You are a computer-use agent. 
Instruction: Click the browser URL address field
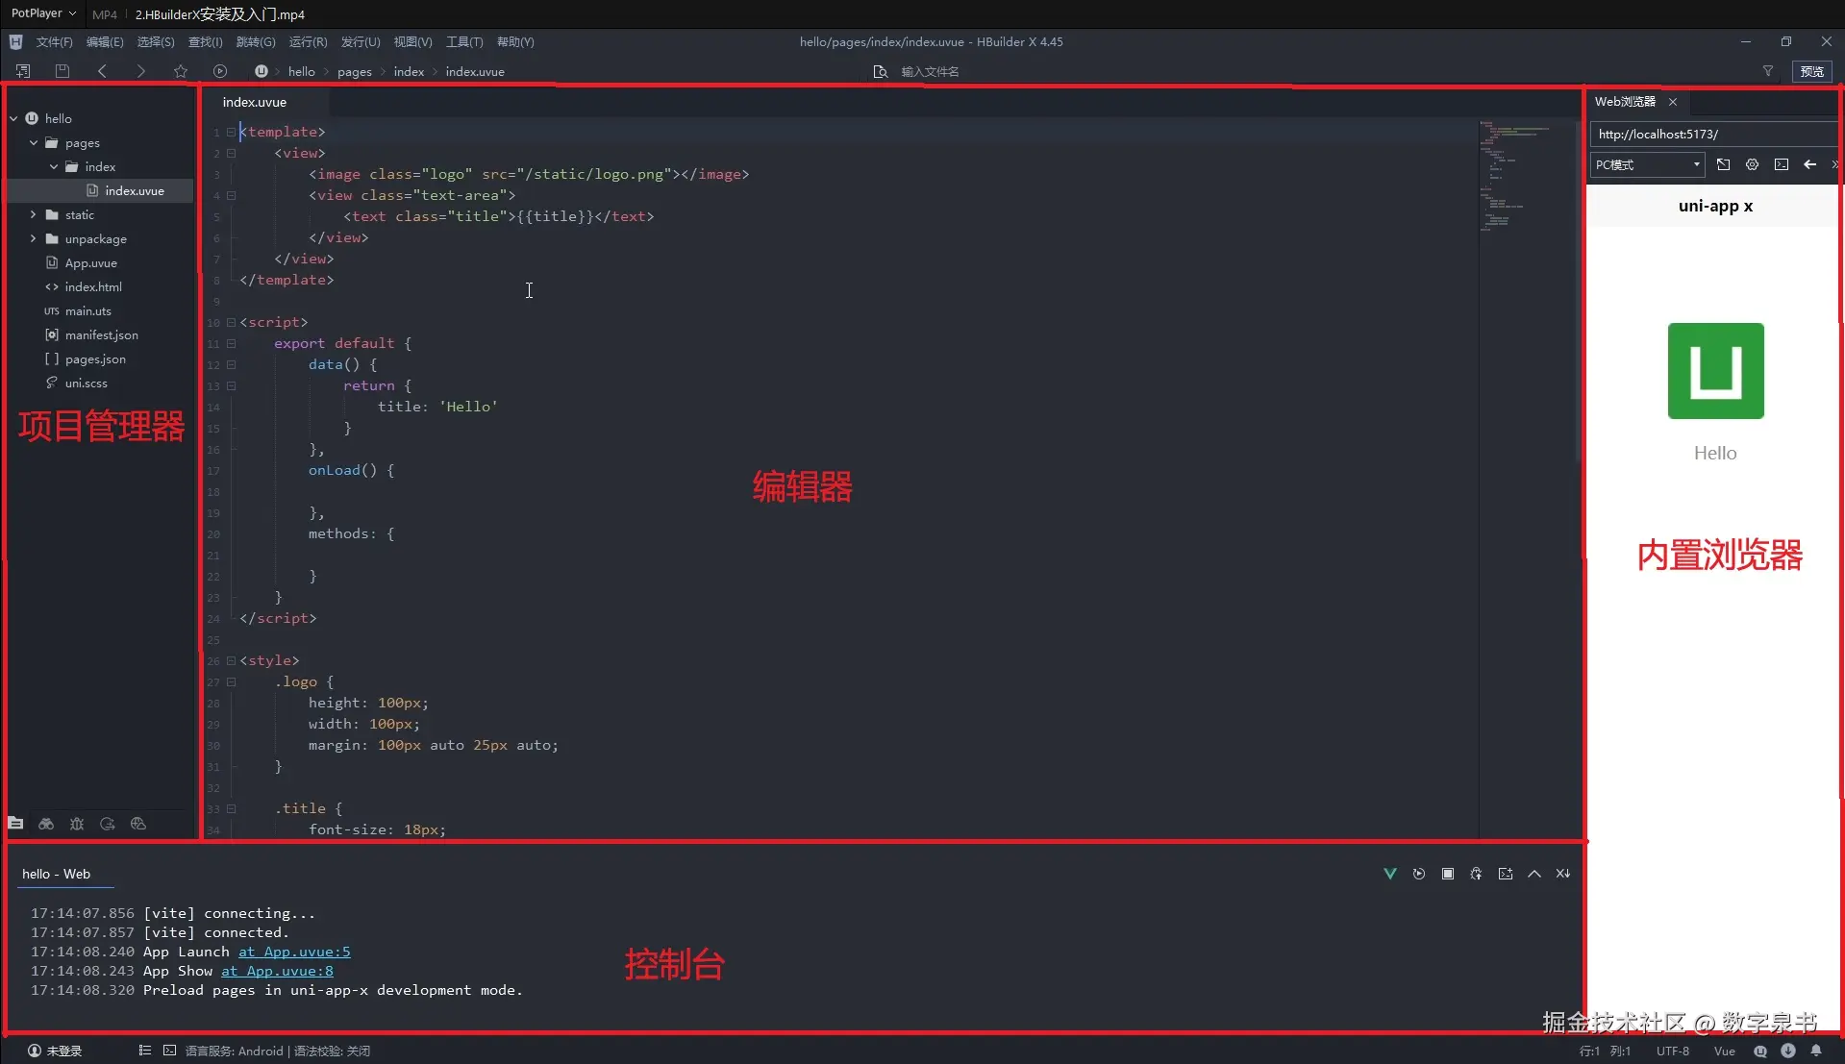pyautogui.click(x=1714, y=135)
